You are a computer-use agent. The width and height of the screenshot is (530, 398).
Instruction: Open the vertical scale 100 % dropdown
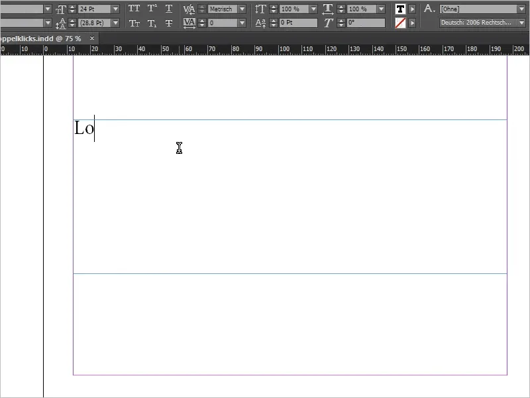[313, 9]
